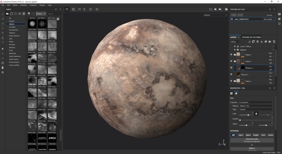Click the height material channel button
282x154 pixels.
(255, 135)
